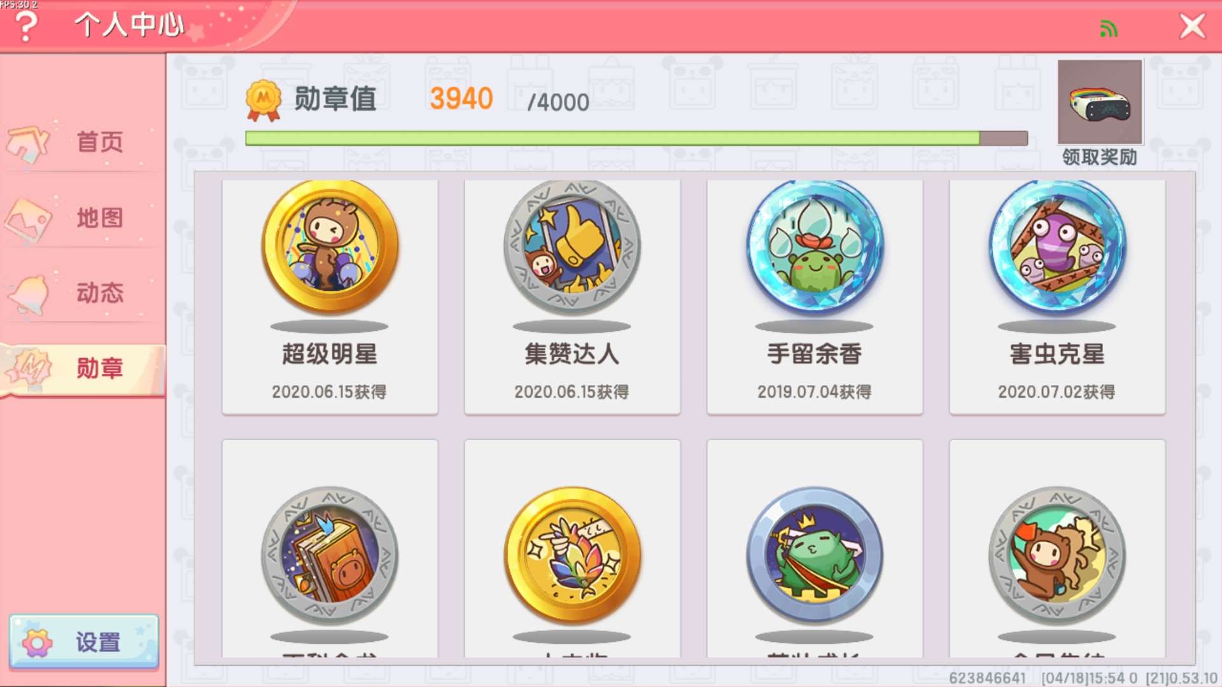The height and width of the screenshot is (687, 1222).
Task: Switch to the 首页 tab
Action: tap(83, 142)
